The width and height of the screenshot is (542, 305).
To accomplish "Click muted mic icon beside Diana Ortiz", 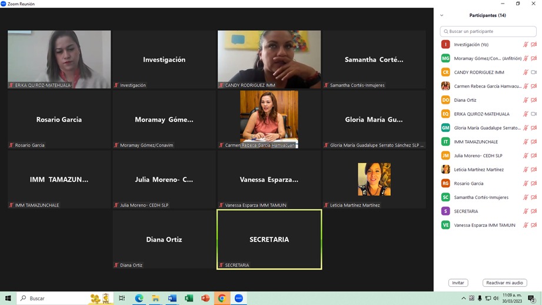I will [526, 100].
